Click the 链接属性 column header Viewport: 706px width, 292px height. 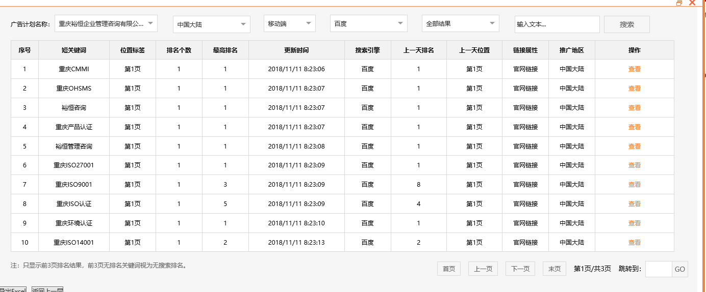[x=525, y=50]
